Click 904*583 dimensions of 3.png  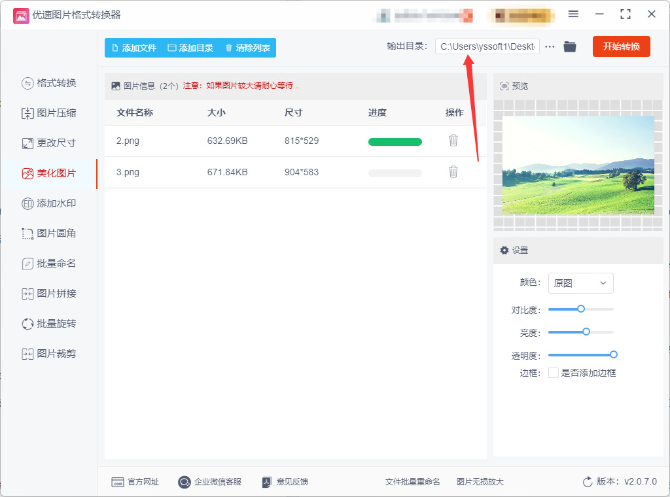pos(302,173)
